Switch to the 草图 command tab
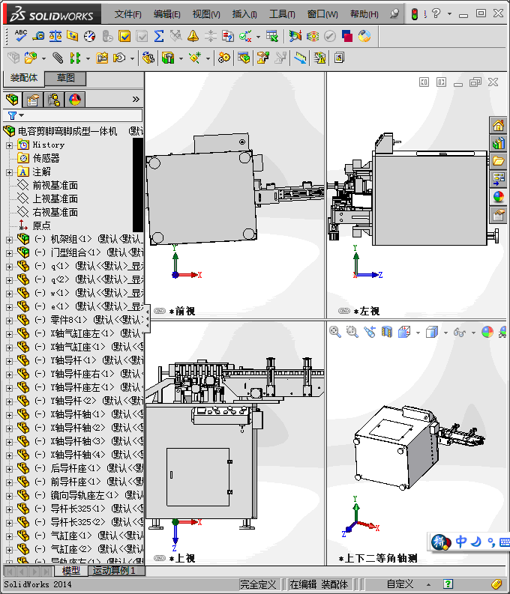 coord(65,78)
